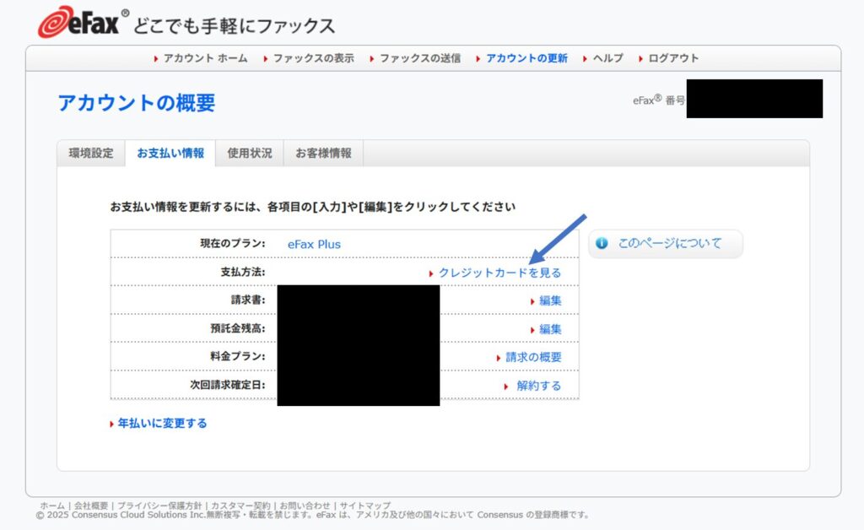The image size is (864, 530).
Task: Click the 現在のプラン: label
Action: tap(233, 244)
